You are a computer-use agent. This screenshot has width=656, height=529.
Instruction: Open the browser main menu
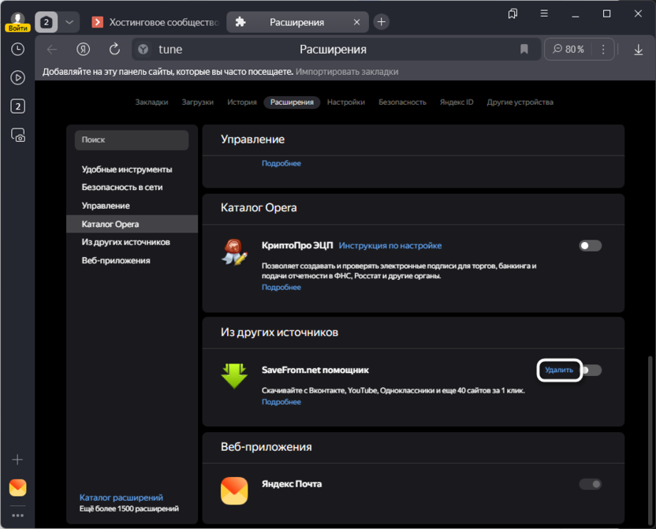(544, 14)
